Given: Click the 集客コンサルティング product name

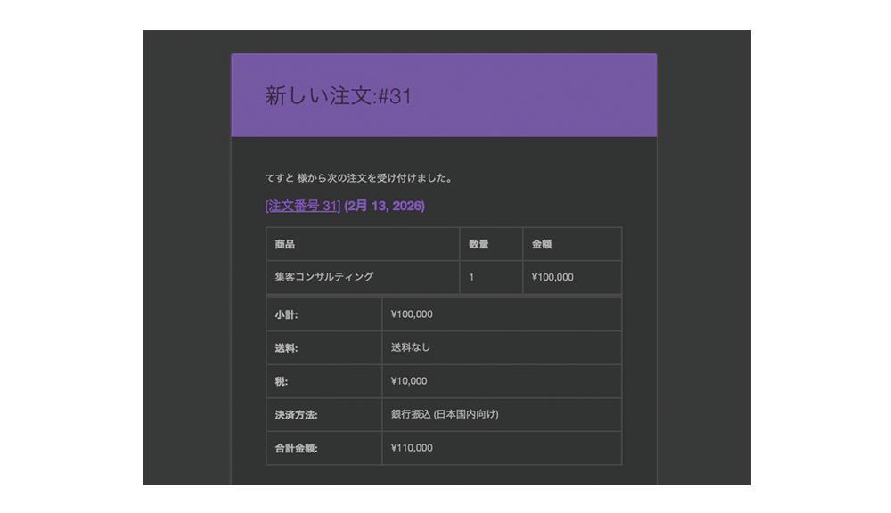Looking at the screenshot, I should pos(324,277).
